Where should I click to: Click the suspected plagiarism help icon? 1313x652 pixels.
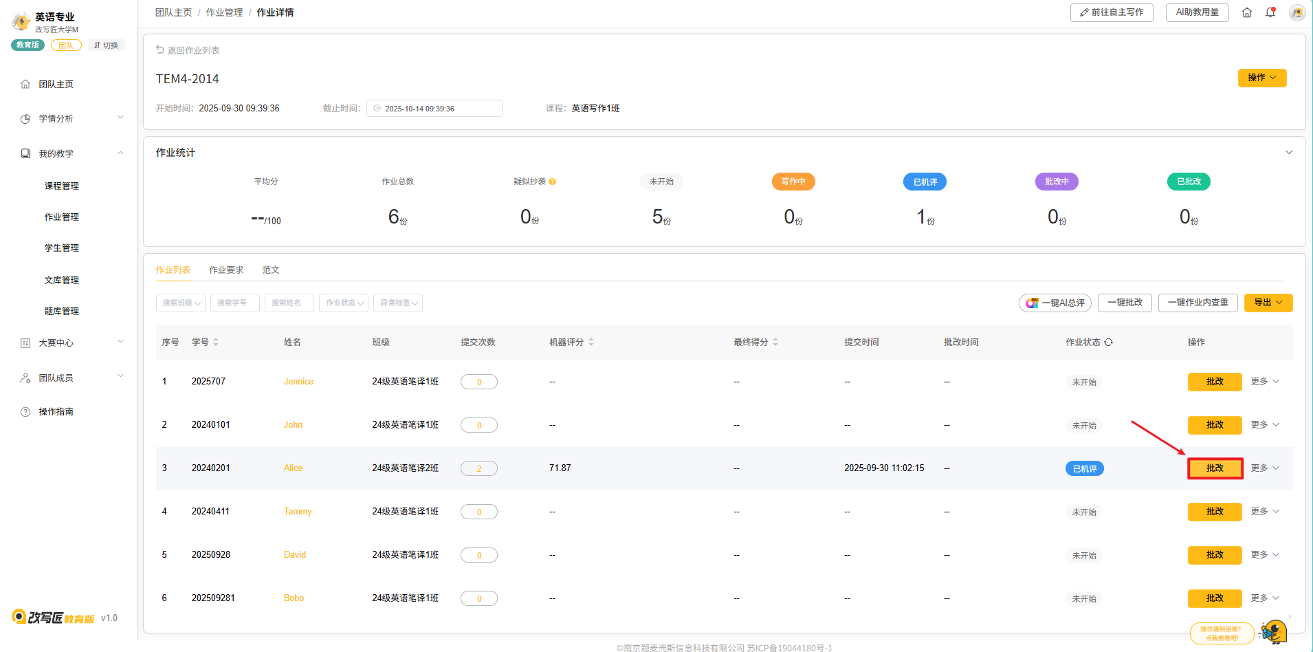553,182
